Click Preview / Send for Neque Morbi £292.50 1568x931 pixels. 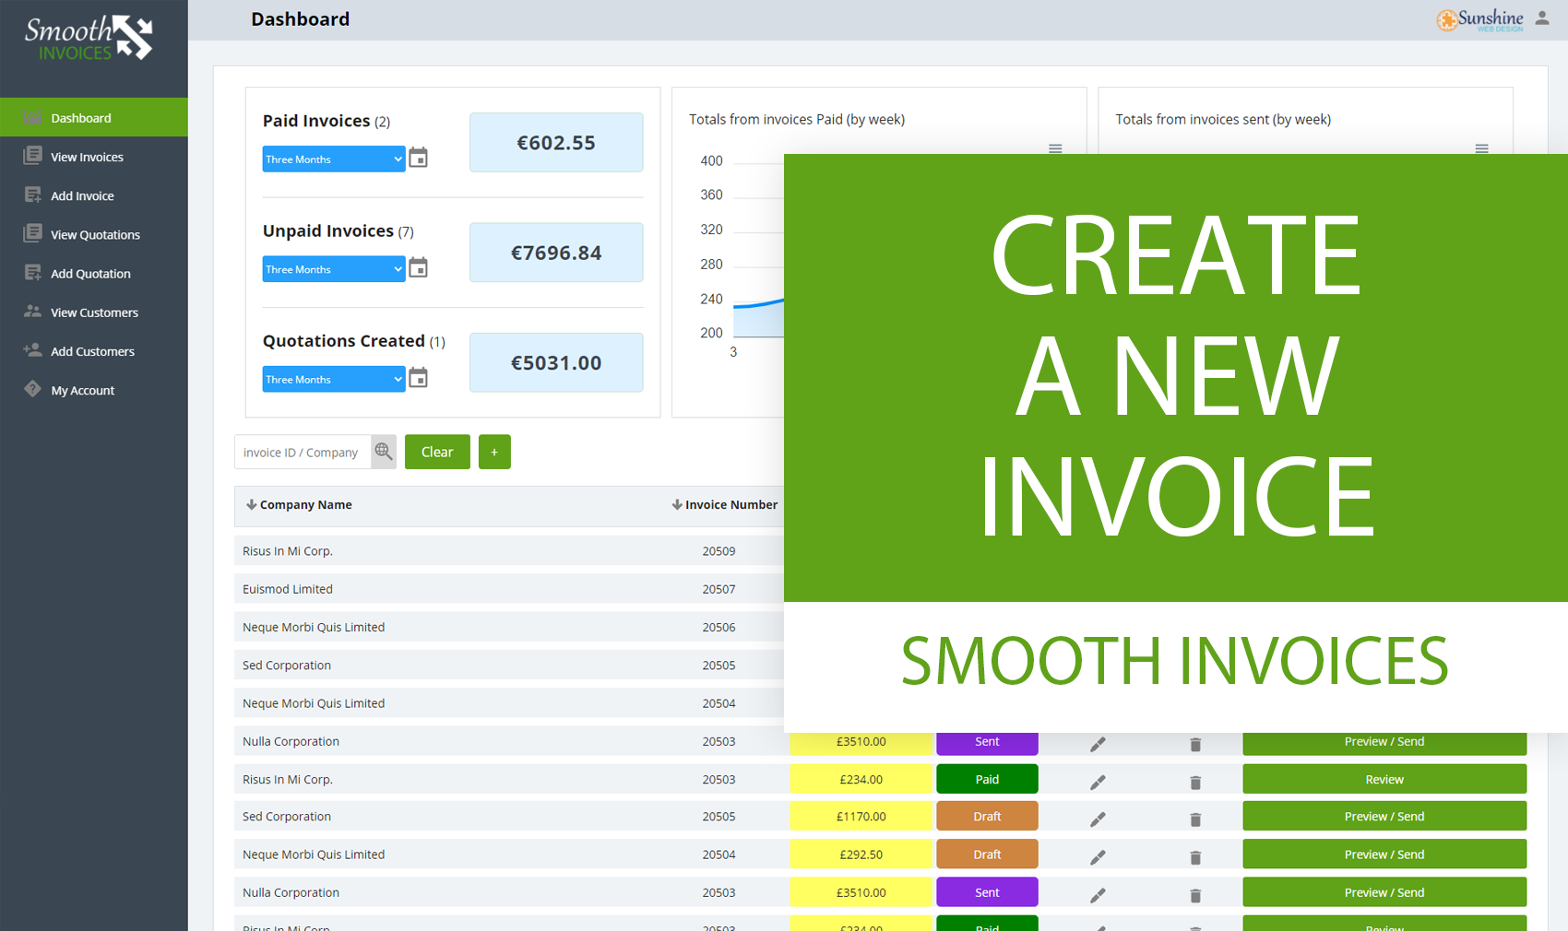1384,854
